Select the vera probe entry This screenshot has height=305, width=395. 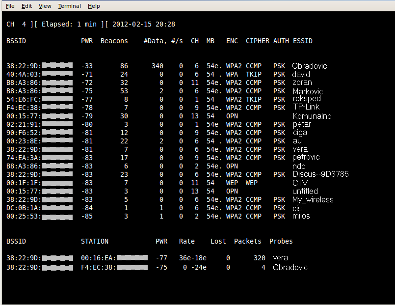tap(280, 258)
